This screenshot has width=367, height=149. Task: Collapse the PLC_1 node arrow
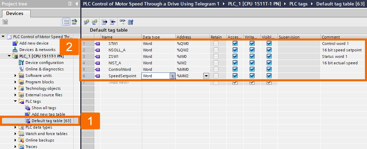point(10,56)
